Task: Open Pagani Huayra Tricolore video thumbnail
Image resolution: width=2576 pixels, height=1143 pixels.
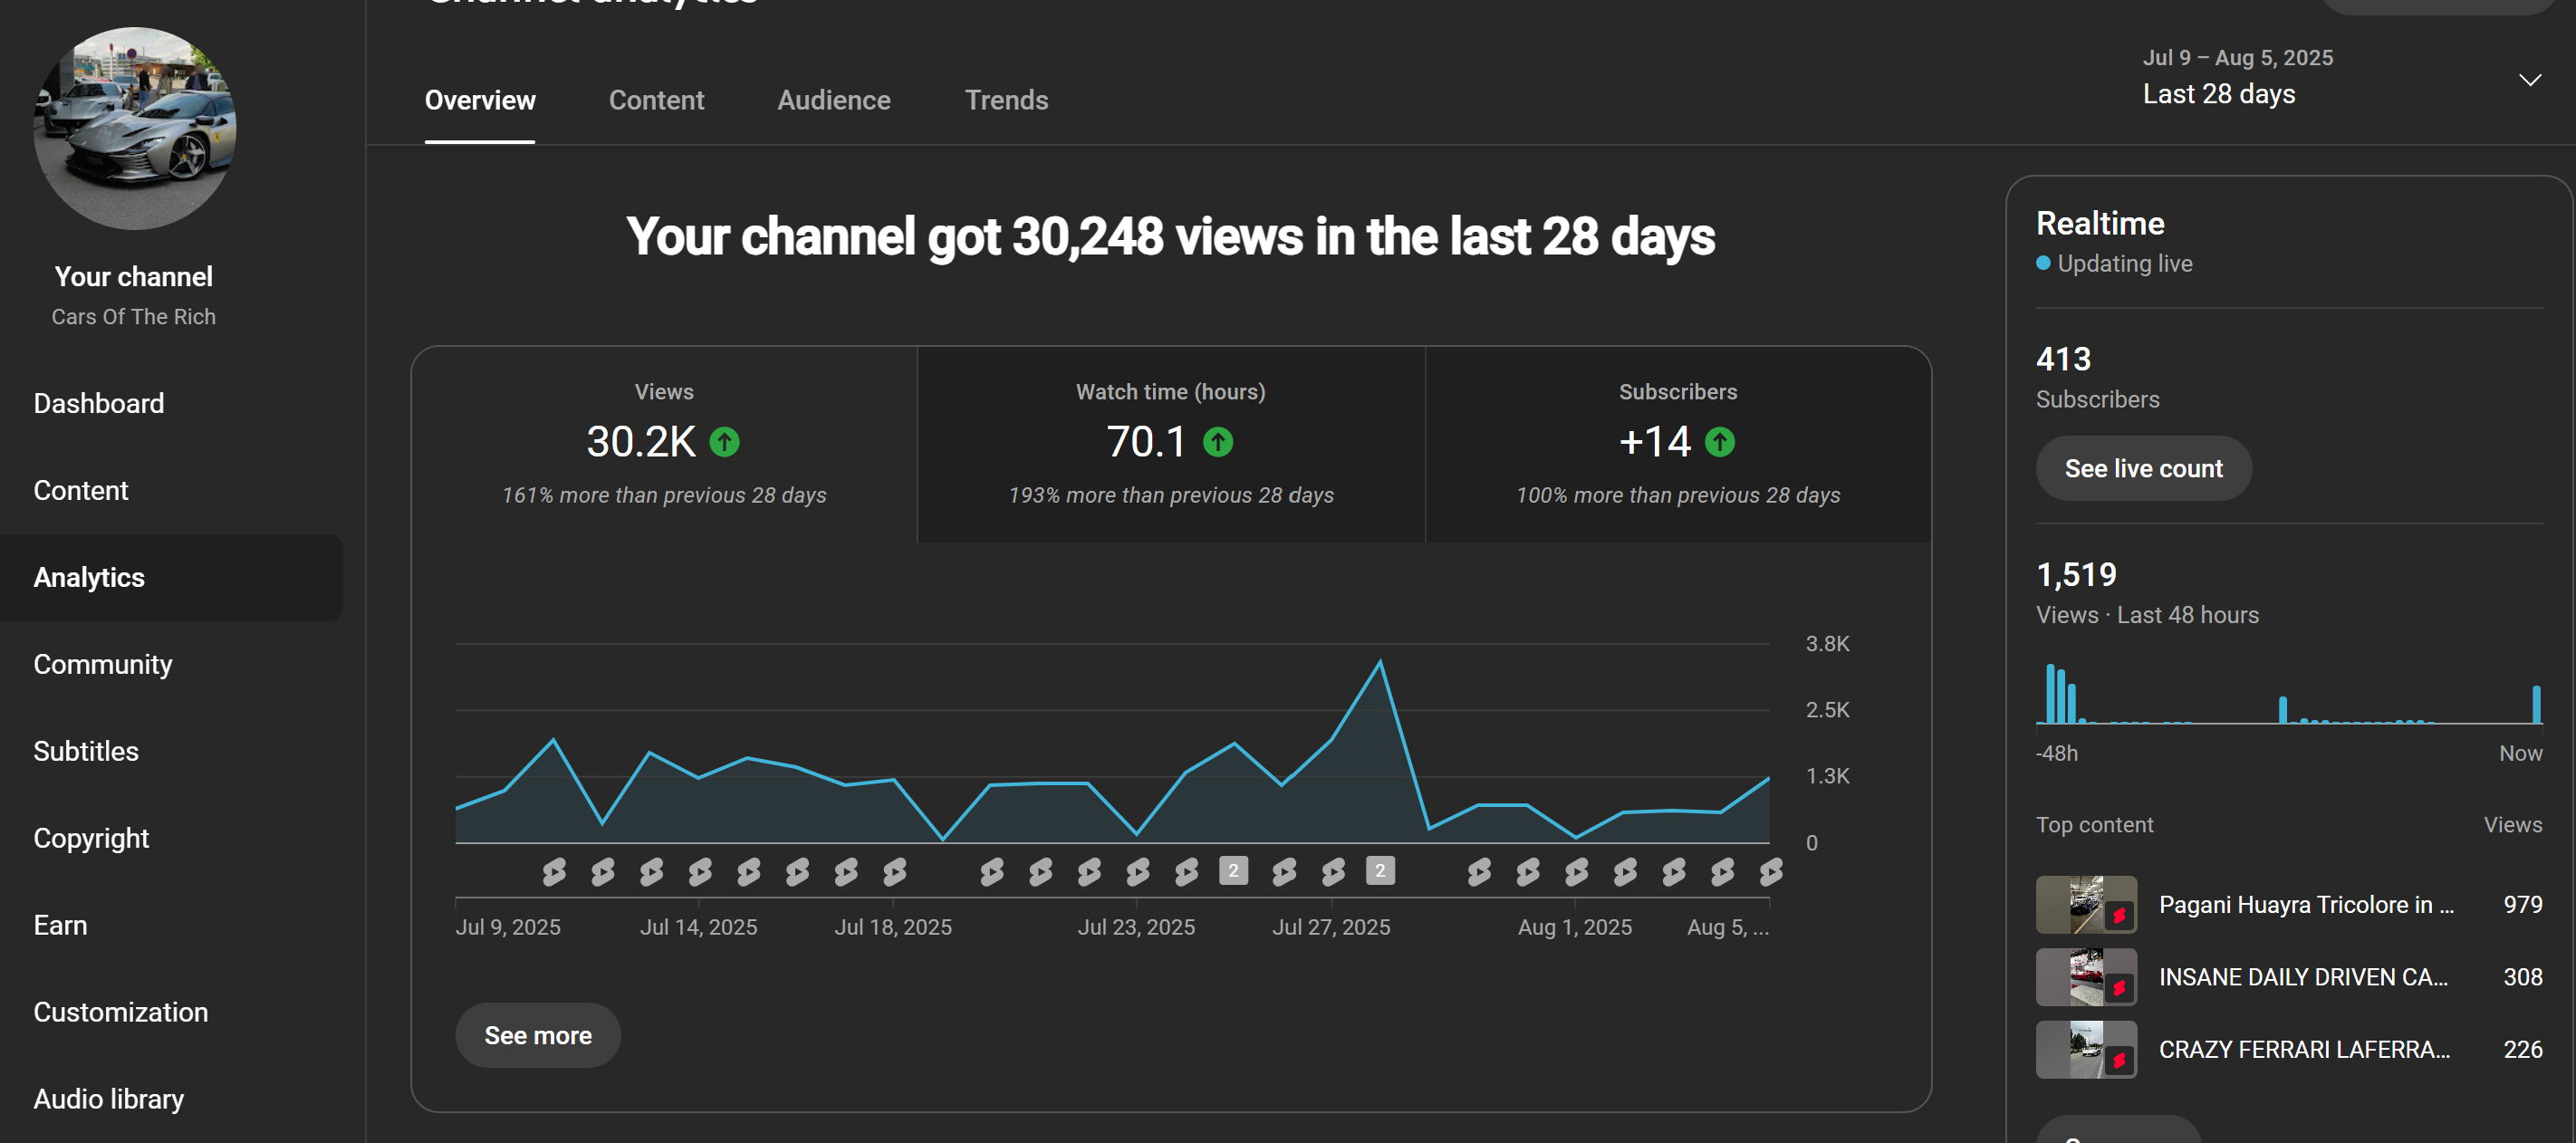Action: pos(2086,904)
